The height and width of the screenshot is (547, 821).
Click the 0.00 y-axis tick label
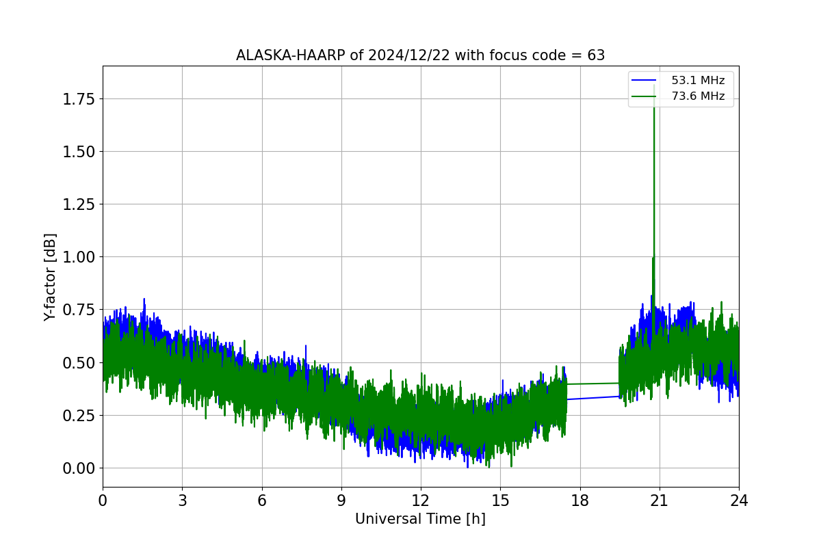pos(78,468)
